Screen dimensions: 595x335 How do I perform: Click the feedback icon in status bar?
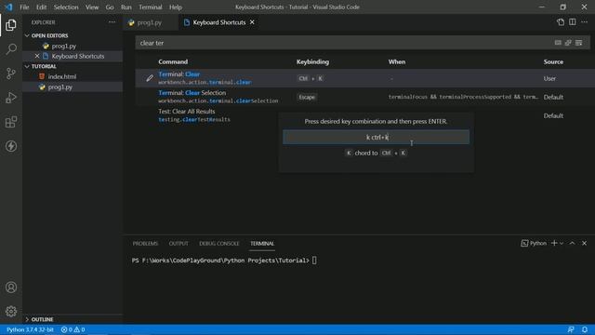[571, 329]
